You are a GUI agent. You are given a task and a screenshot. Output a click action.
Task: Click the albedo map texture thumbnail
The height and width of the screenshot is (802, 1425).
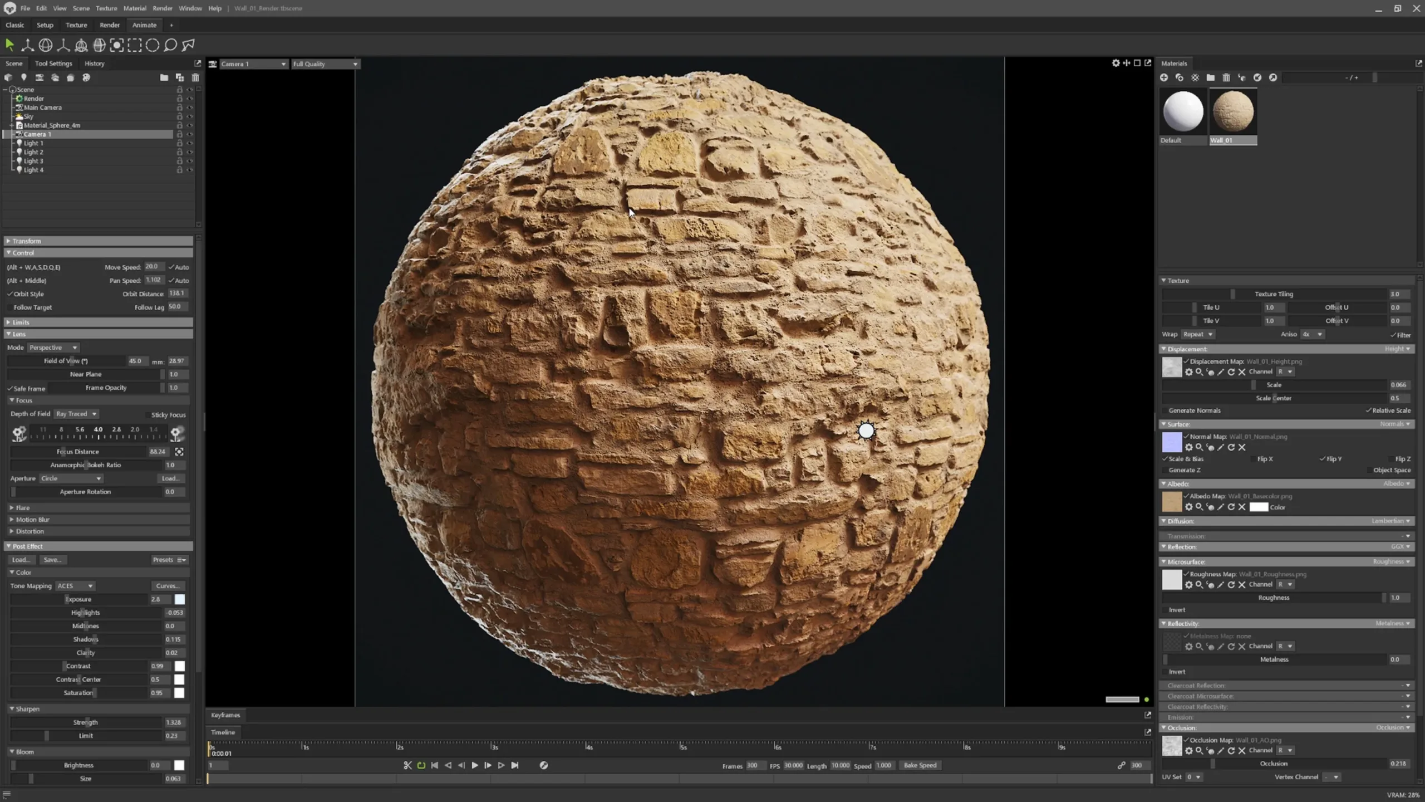coord(1172,501)
